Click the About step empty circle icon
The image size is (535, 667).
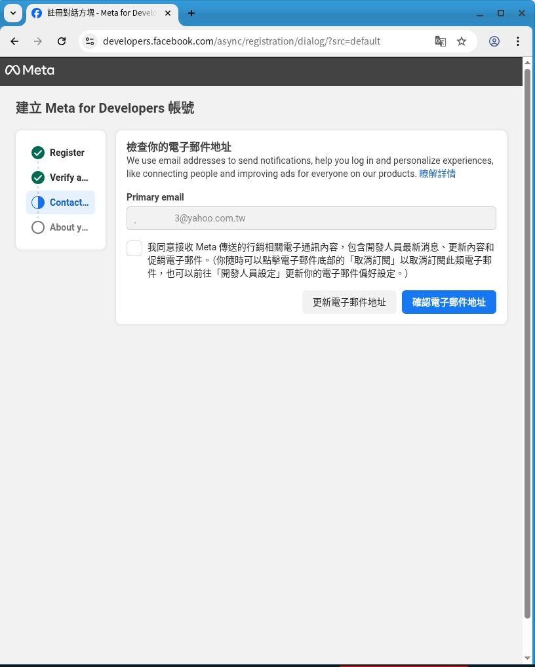38,227
